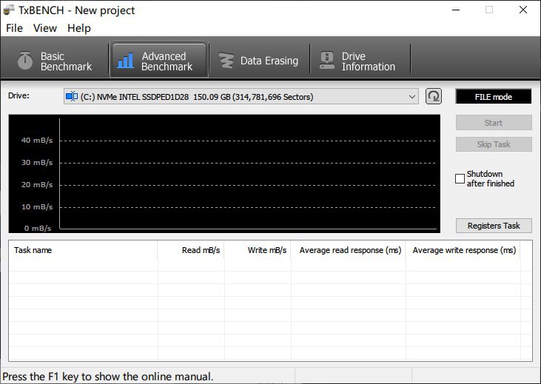Expand the Drive selection dropdown arrow

coord(412,96)
